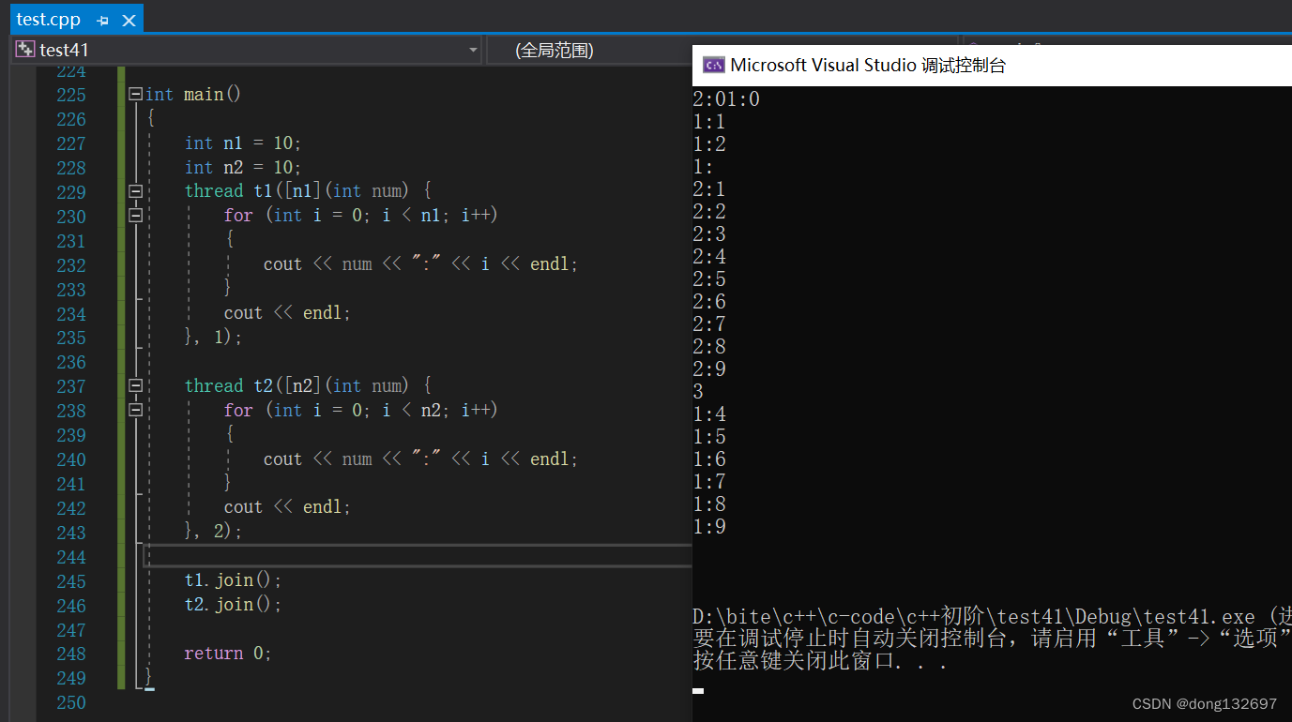
Task: Click the Microsoft Visual Studio 调试控制台 title
Action: click(x=868, y=66)
